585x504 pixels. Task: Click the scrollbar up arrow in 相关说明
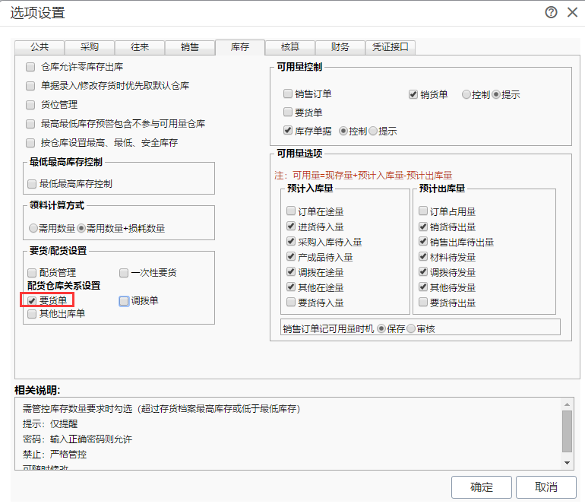tap(567, 404)
